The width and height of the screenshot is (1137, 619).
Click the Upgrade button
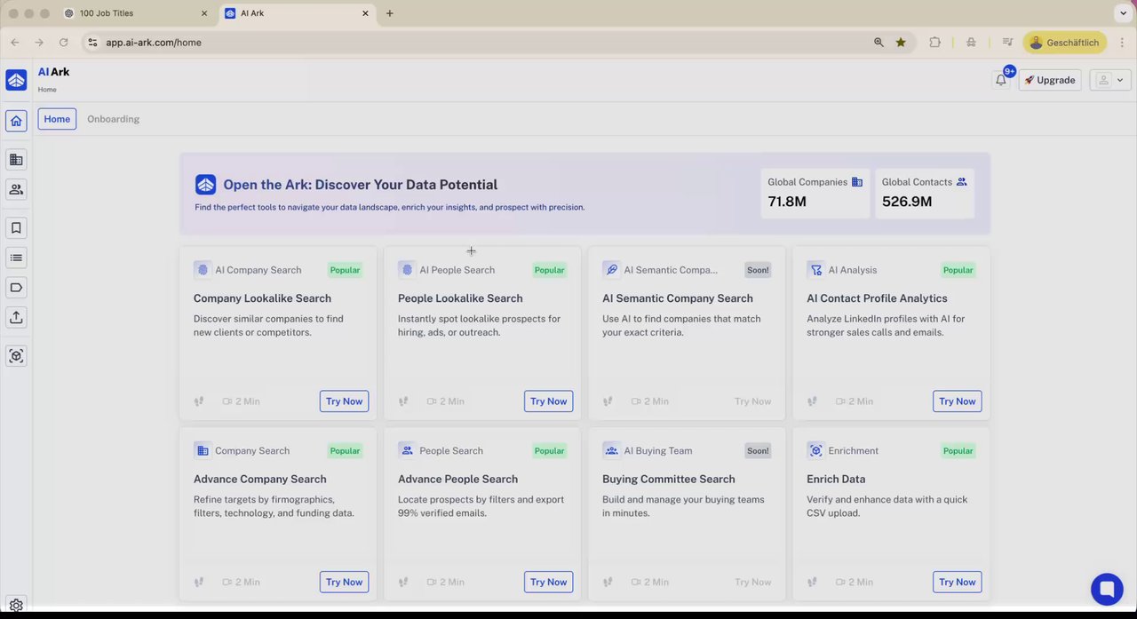pyautogui.click(x=1050, y=80)
